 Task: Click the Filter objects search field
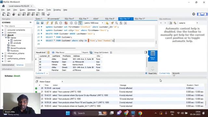coord(18,26)
